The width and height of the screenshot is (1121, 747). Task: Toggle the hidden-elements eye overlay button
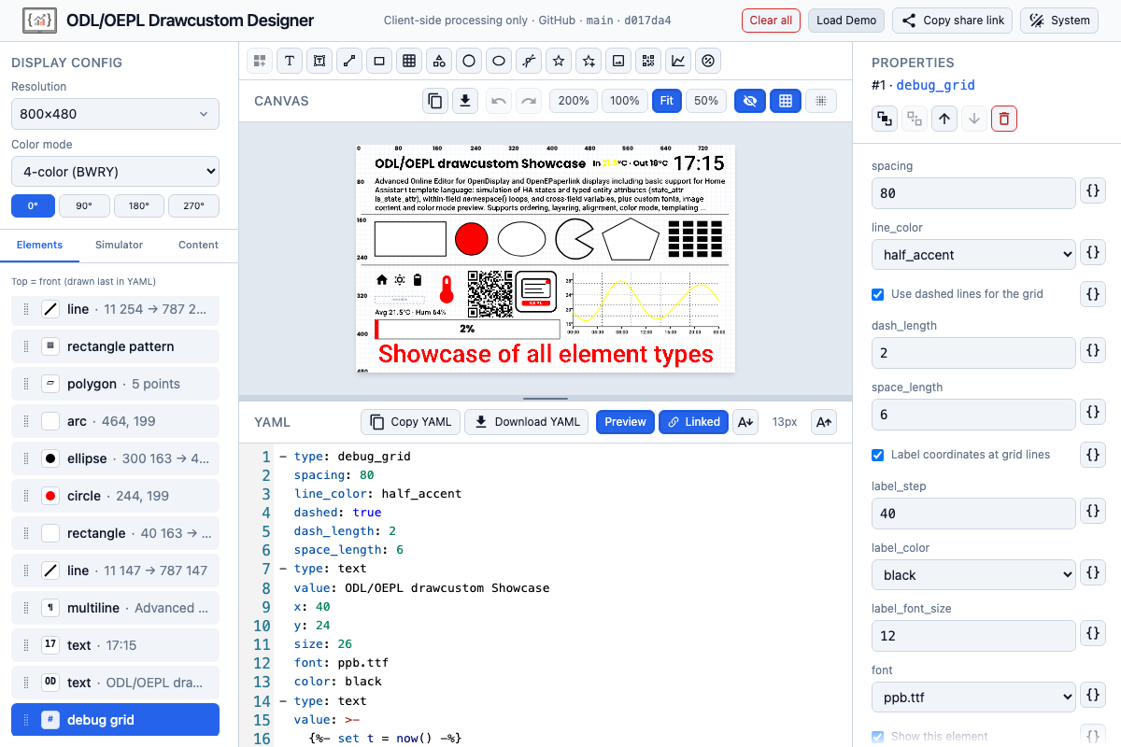coord(750,101)
